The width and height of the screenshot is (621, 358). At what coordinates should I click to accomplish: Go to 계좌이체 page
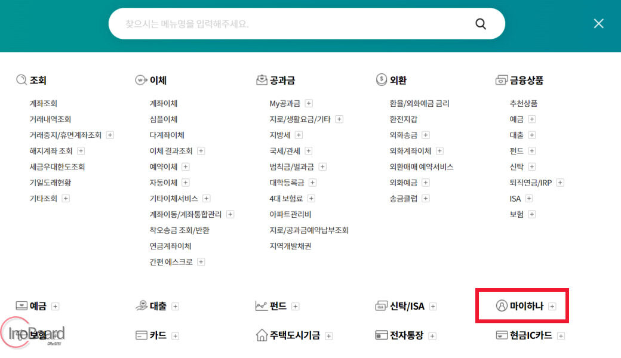pyautogui.click(x=163, y=103)
